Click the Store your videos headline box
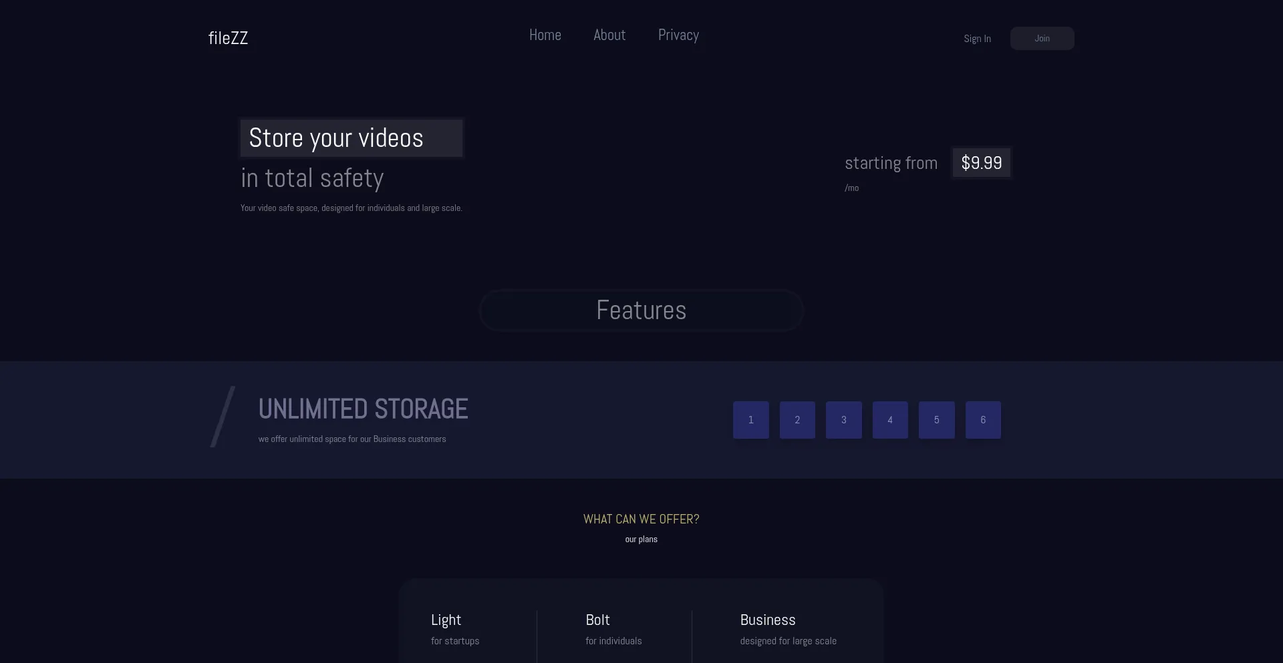Viewport: 1283px width, 663px height. tap(351, 138)
